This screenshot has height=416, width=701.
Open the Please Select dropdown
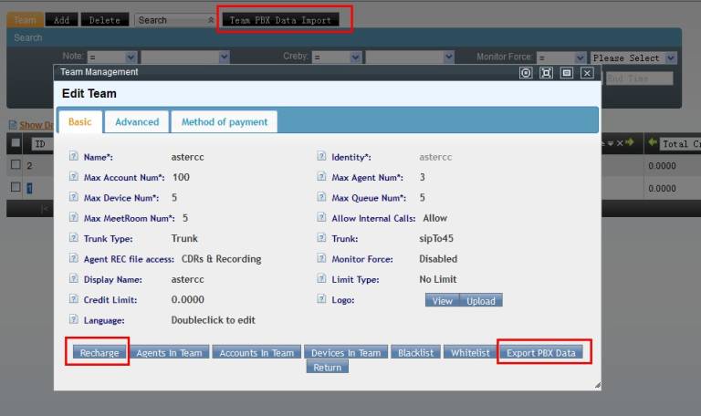[x=633, y=57]
